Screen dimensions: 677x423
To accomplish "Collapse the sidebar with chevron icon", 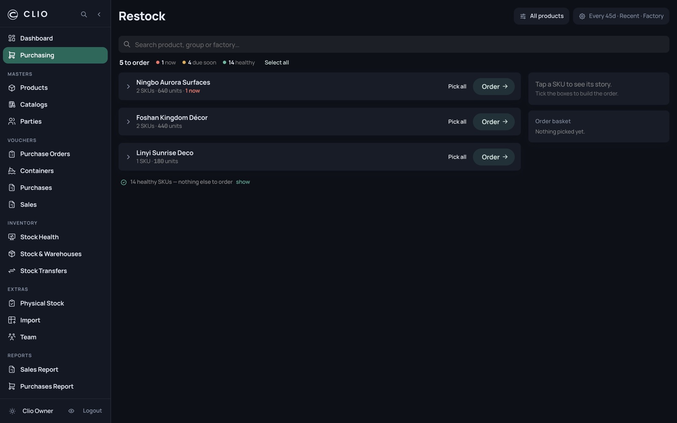I will click(99, 14).
